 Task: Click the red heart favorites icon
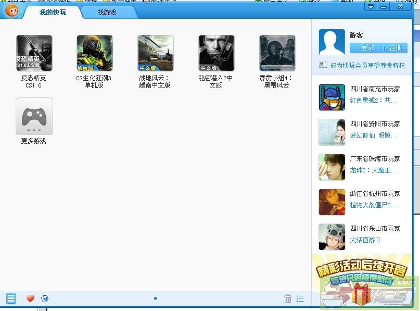click(x=30, y=298)
